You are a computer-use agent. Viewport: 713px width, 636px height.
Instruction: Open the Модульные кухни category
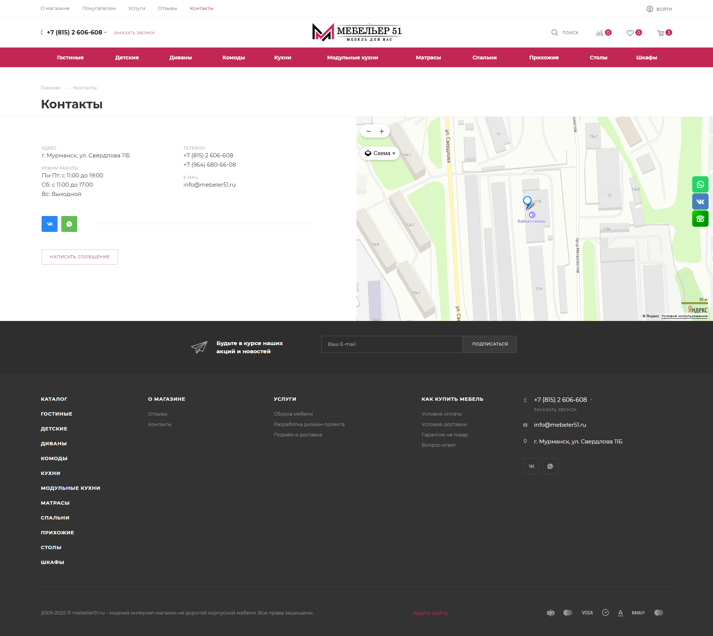tap(352, 58)
